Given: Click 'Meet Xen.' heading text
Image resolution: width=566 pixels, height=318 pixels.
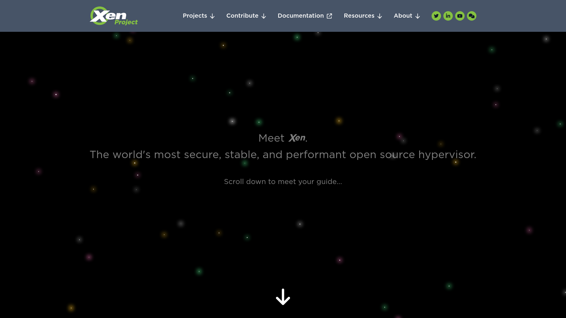Looking at the screenshot, I should (x=282, y=138).
